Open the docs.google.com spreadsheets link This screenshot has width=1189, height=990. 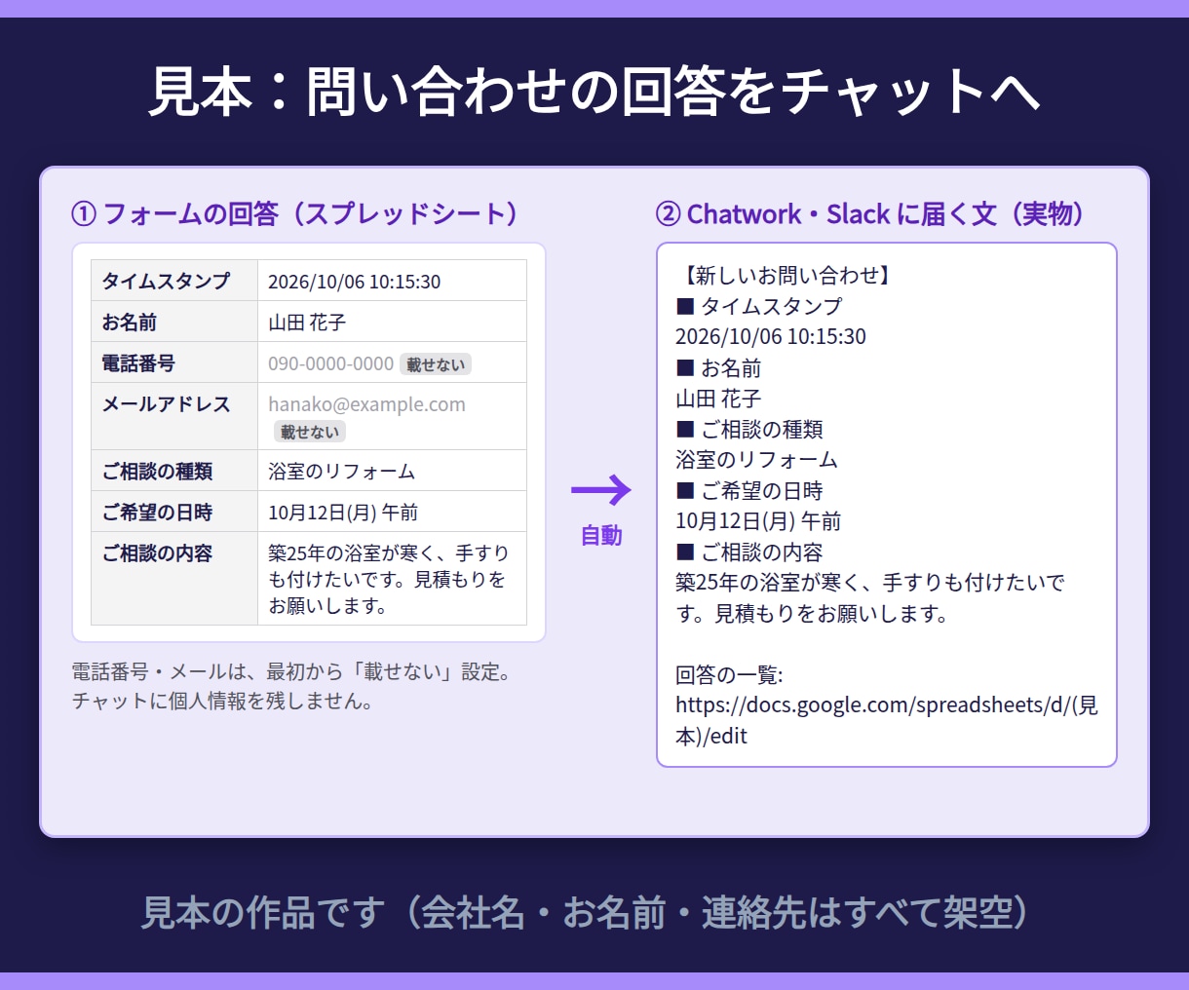click(x=887, y=720)
